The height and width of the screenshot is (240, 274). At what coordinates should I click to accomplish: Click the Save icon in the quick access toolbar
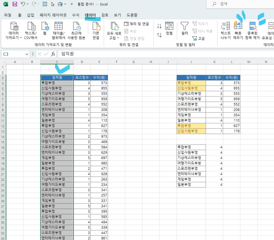[15, 4]
